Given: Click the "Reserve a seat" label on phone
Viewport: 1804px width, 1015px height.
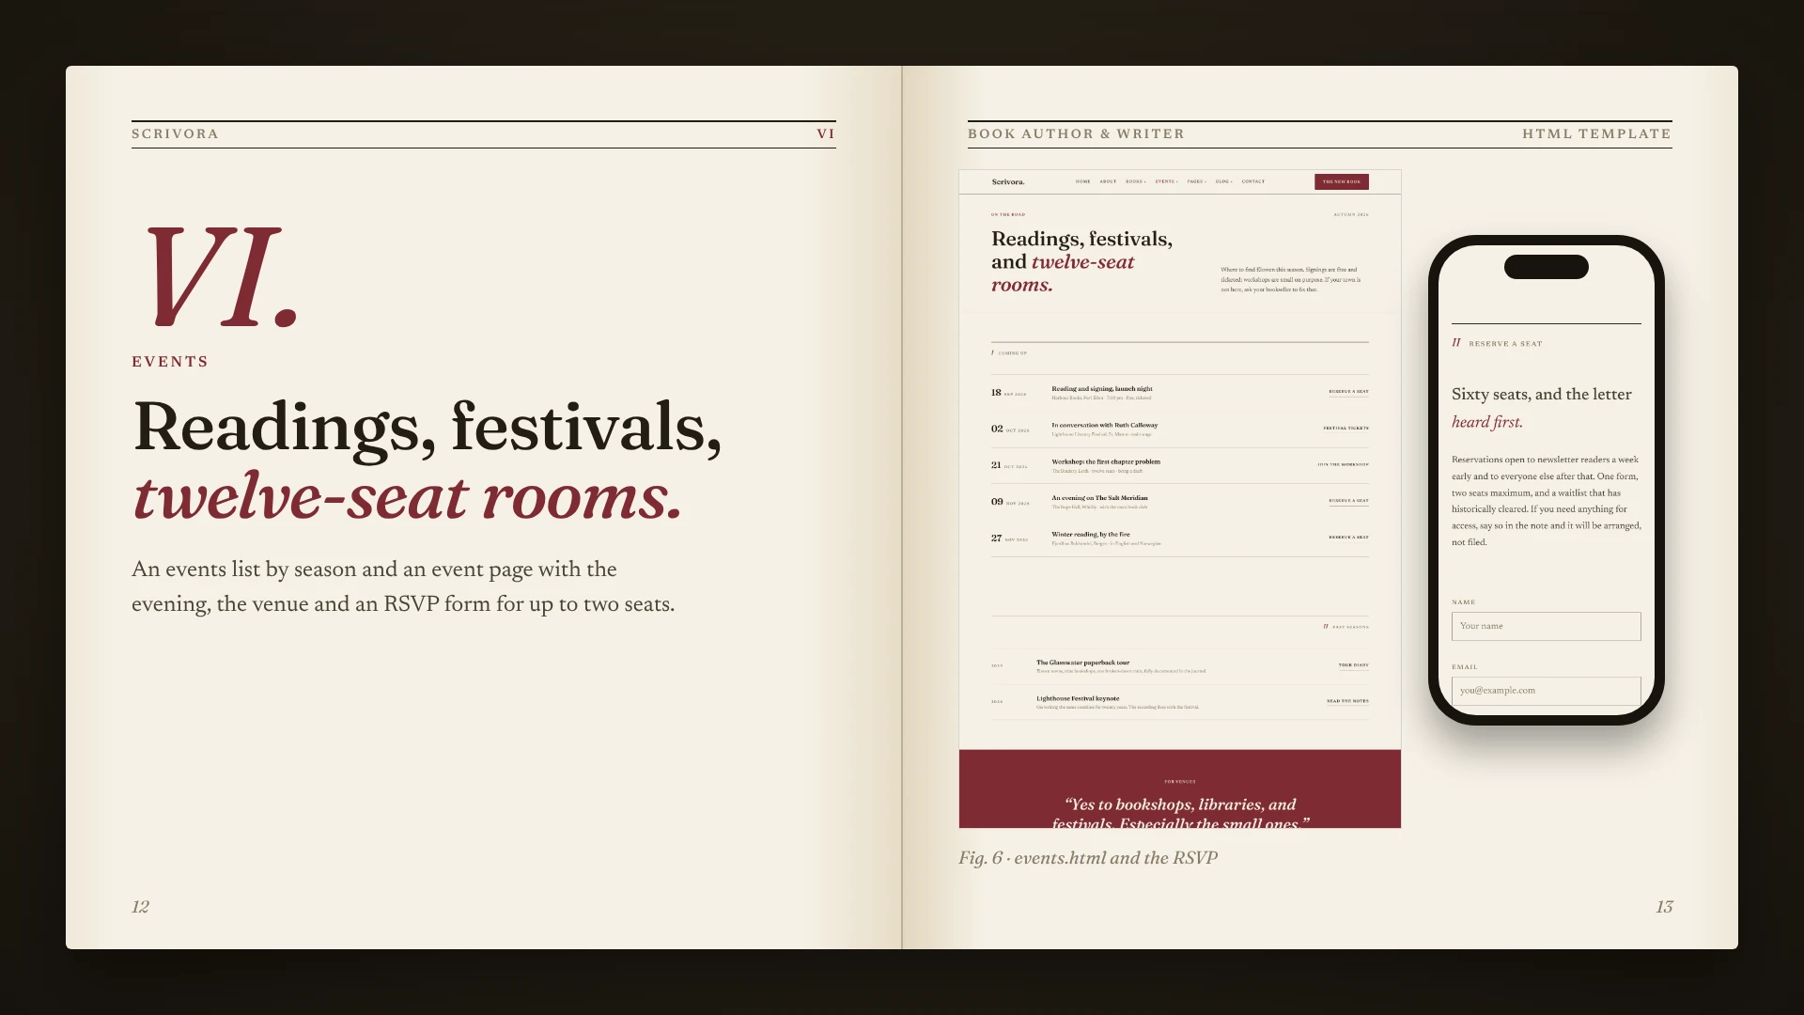Looking at the screenshot, I should pyautogui.click(x=1505, y=344).
